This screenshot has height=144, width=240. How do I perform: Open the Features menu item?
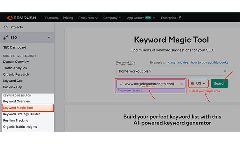click(x=51, y=18)
